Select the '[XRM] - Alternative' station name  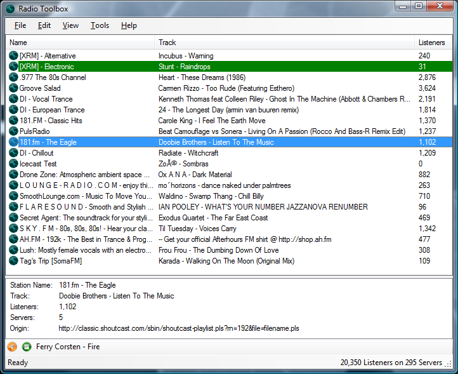(x=48, y=56)
